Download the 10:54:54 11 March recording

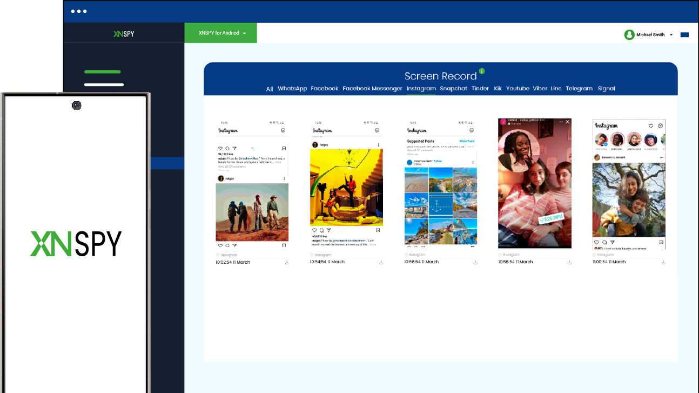(x=381, y=262)
